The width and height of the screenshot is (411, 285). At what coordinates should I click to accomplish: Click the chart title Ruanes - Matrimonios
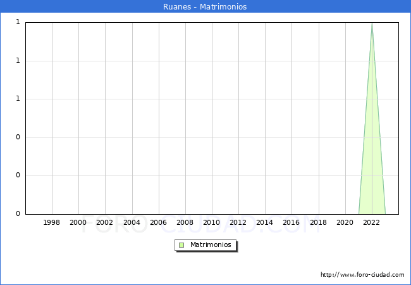[205, 7]
